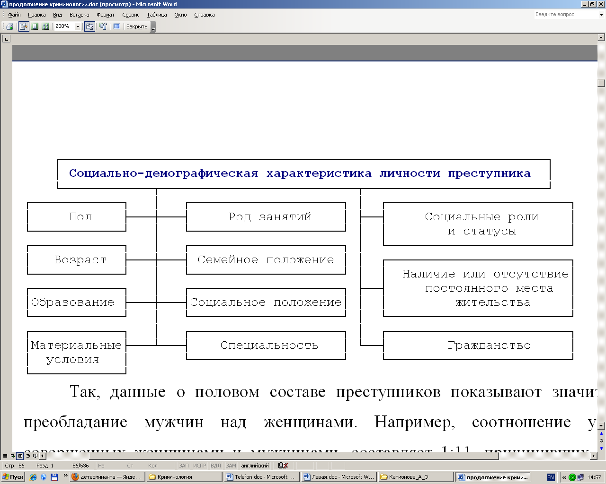Screen dimensions: 606x484
Task: Click the Select Browse Object button
Action: tap(601, 441)
